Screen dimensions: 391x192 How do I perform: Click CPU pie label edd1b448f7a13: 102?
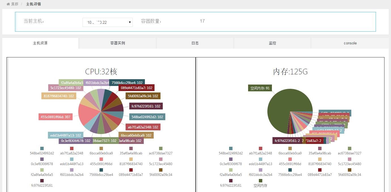[x=65, y=135]
